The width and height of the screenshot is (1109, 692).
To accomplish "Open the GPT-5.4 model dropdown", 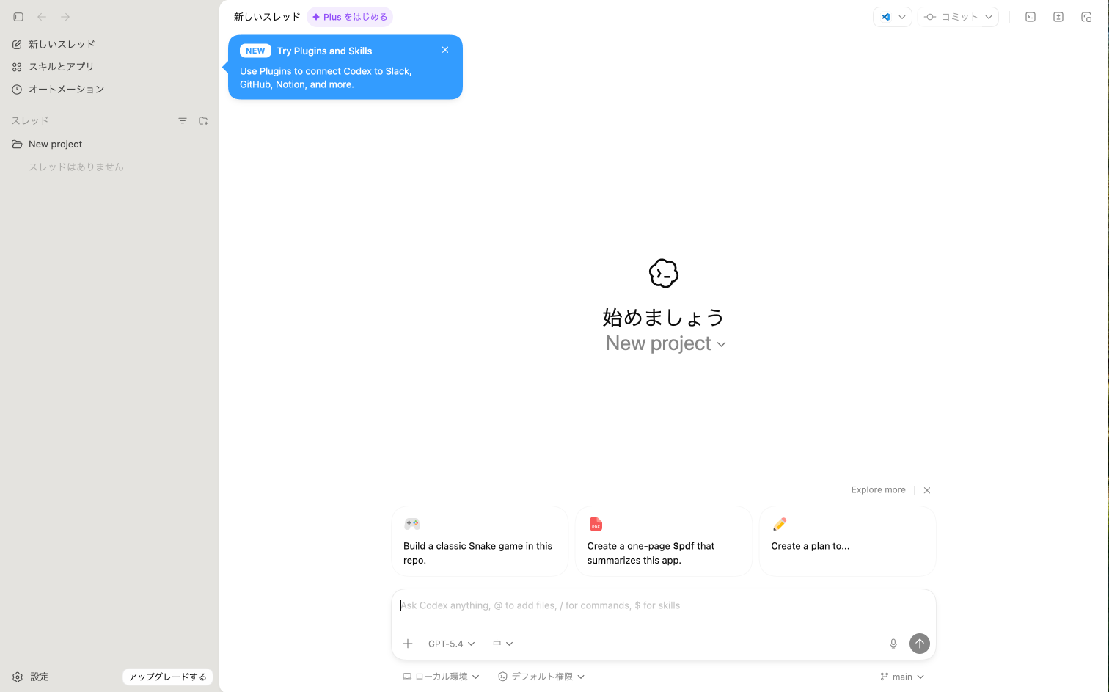I will pyautogui.click(x=450, y=644).
